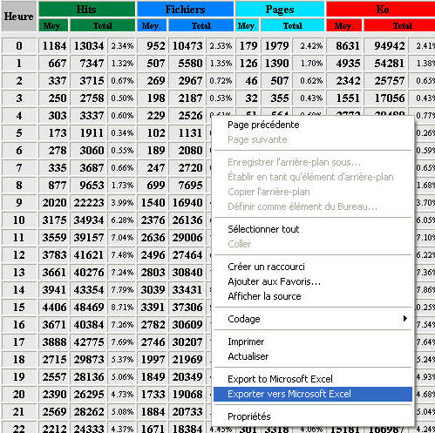435x433 pixels.
Task: Click 'Ajouter aux Favoris...' entry
Action: 313,281
